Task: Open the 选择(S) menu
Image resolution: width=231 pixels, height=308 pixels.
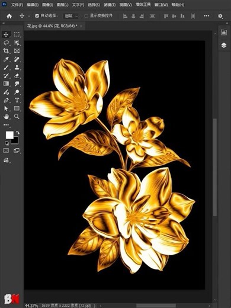Action: click(x=94, y=5)
